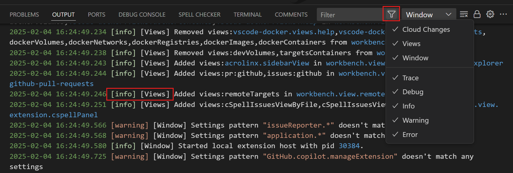Disable Trace level log entries
The height and width of the screenshot is (173, 513).
click(410, 78)
